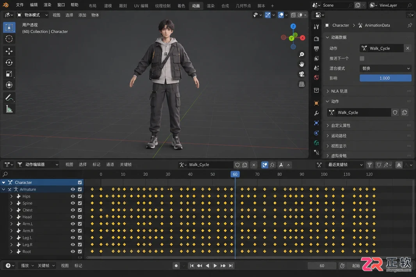Open the viewport Add menu
This screenshot has height=277, width=416.
coord(82,15)
